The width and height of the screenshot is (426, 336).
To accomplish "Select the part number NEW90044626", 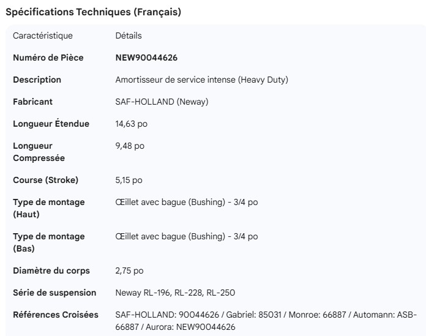I will click(x=146, y=58).
